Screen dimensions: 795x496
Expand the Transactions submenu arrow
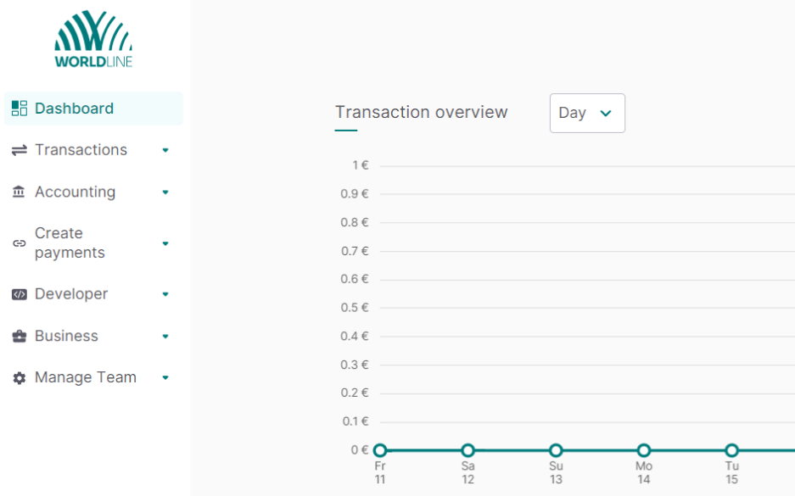point(165,150)
